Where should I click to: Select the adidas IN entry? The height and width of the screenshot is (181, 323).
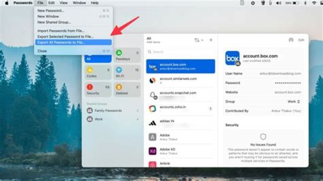click(181, 123)
